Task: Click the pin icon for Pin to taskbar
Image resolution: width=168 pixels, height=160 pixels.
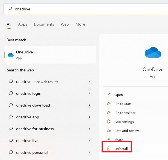Action: (x=109, y=112)
